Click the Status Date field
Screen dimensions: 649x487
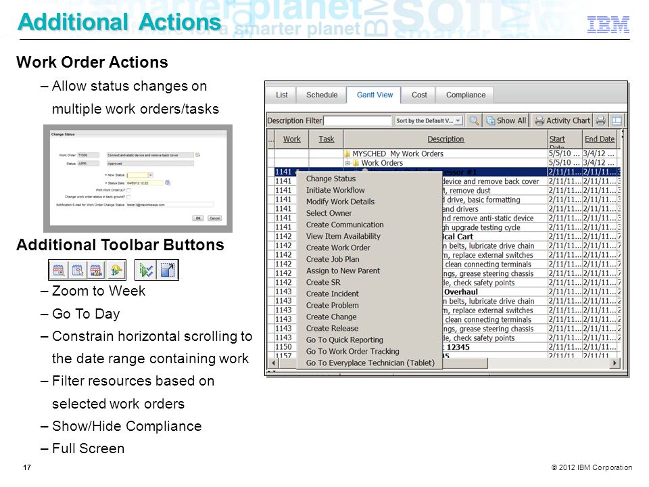coord(145,183)
